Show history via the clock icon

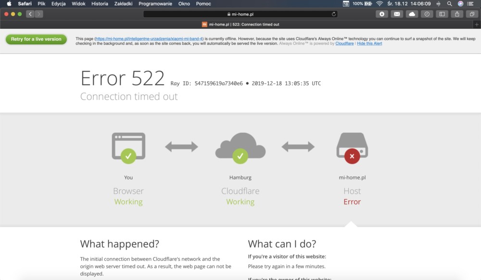pos(427,14)
